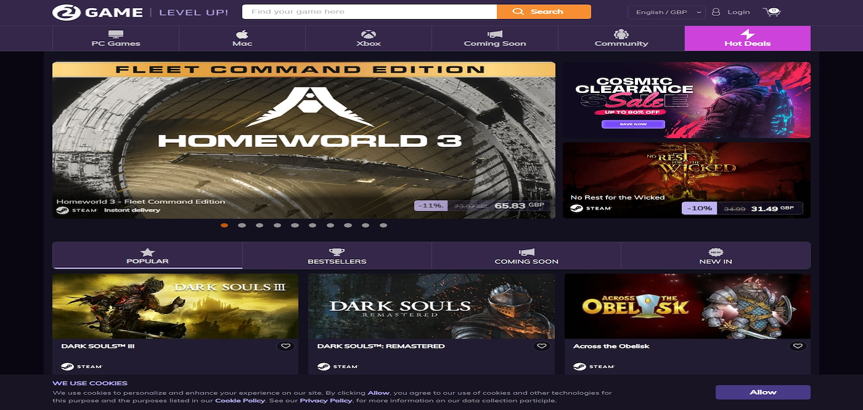Image resolution: width=863 pixels, height=410 pixels.
Task: Select the fifth carousel dot
Action: tap(295, 225)
